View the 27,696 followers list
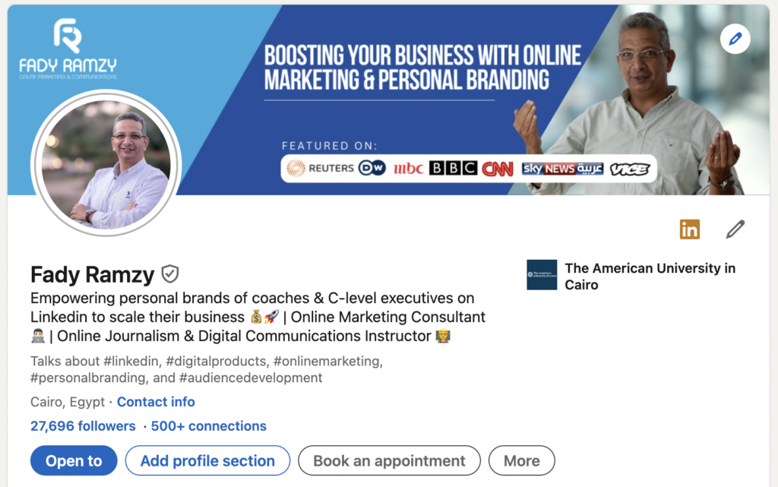 click(83, 426)
